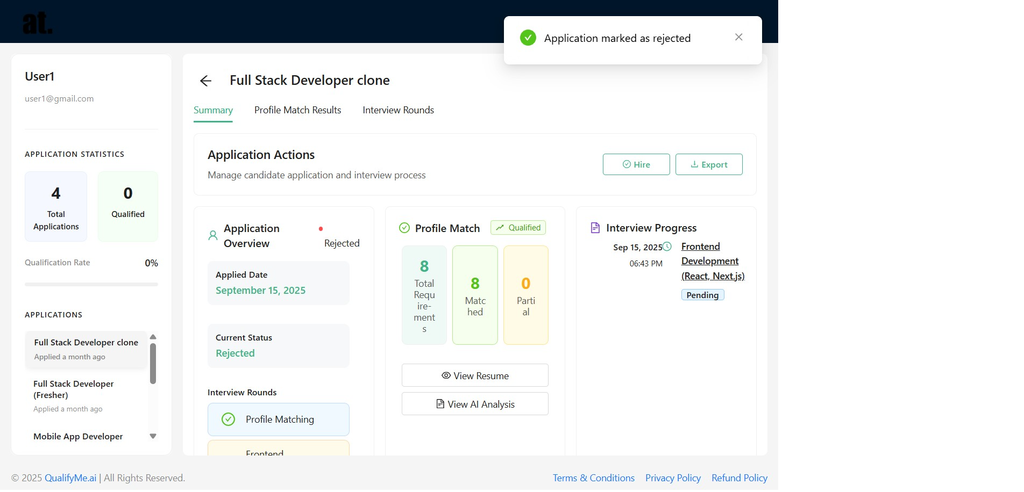The width and height of the screenshot is (1024, 492).
Task: Click the at. logo in header
Action: [x=38, y=23]
